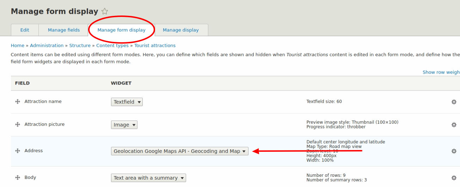This screenshot has height=187, width=460.
Task: Go to Content types breadcrumb link
Action: (112, 45)
